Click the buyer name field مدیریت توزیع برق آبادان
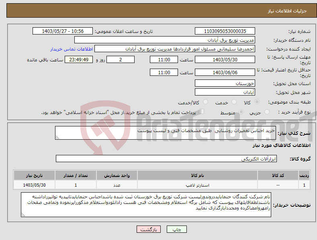The width and height of the screenshot is (317, 240). [165, 40]
